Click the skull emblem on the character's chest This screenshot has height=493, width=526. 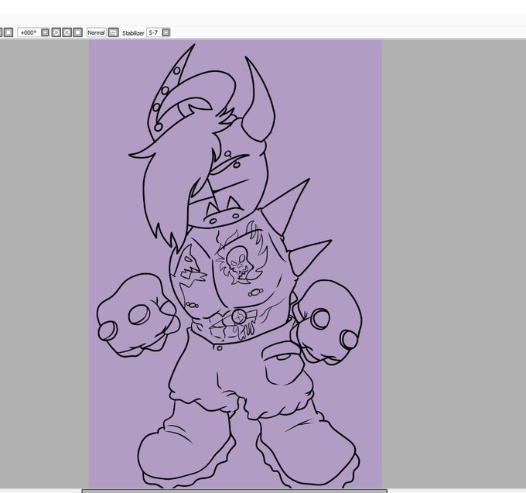[x=238, y=263]
